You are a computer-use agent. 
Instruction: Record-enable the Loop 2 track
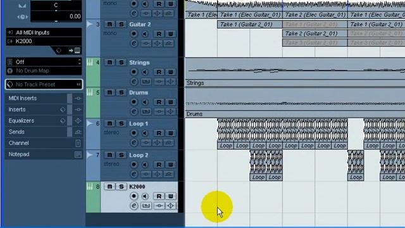pos(134,165)
